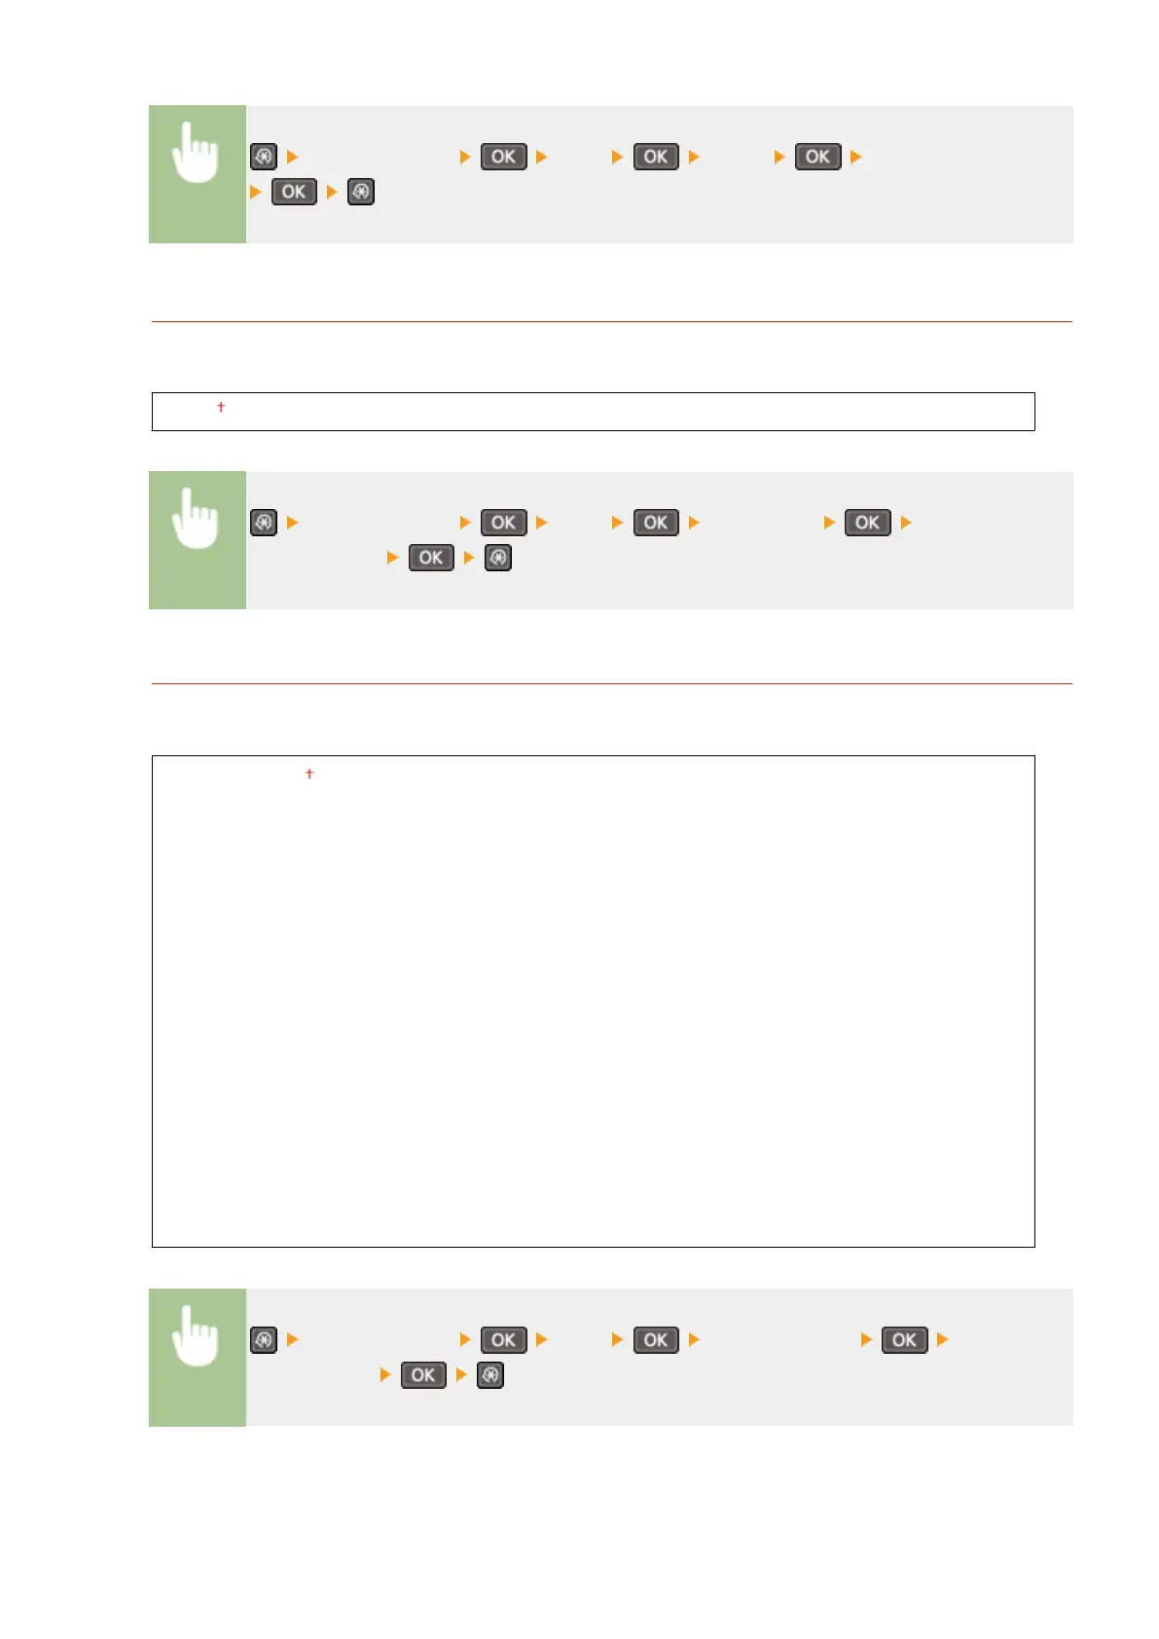Click the pointing hand icon in the top procedure panel

click(x=196, y=152)
